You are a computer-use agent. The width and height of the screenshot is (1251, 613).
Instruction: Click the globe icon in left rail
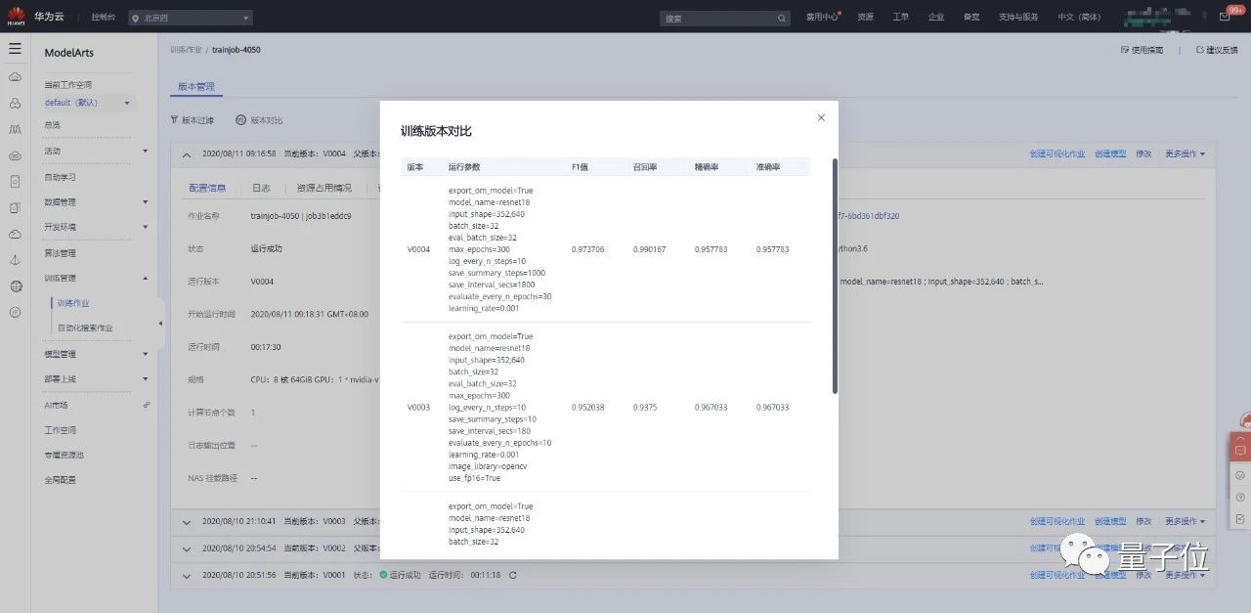tap(15, 286)
